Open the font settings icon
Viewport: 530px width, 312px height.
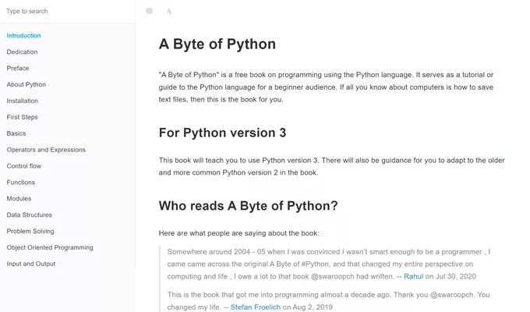point(168,12)
